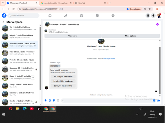Open Kendra 3 beds 2 baths conversation
The image size is (165, 123).
click(x=19, y=102)
